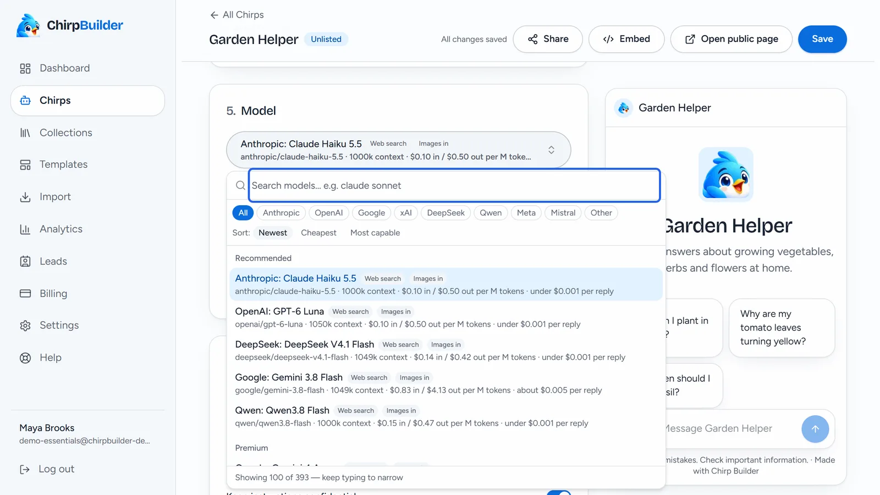Screen dimensions: 880x495
Task: Filter models by OpenAI
Action: [328, 213]
